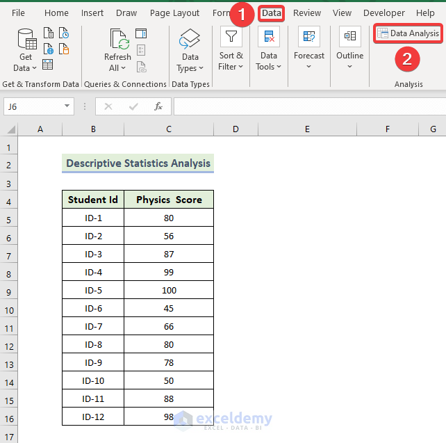Click the Existing Connections icon
Image resolution: width=446 pixels, height=443 pixels.
64,49
